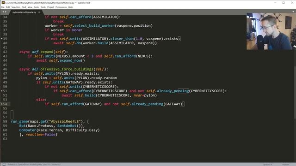
Task: Click 'SentdeBot' on line 59
Action: point(67,126)
